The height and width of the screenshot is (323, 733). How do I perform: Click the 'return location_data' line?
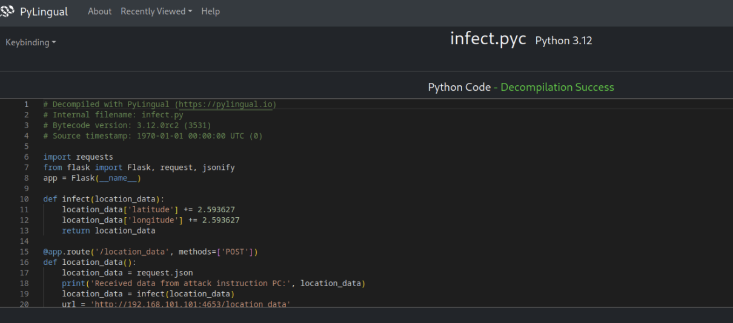(108, 230)
